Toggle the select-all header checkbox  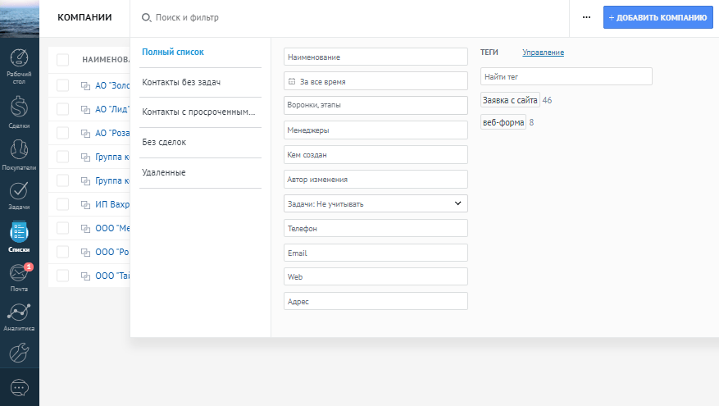click(63, 60)
